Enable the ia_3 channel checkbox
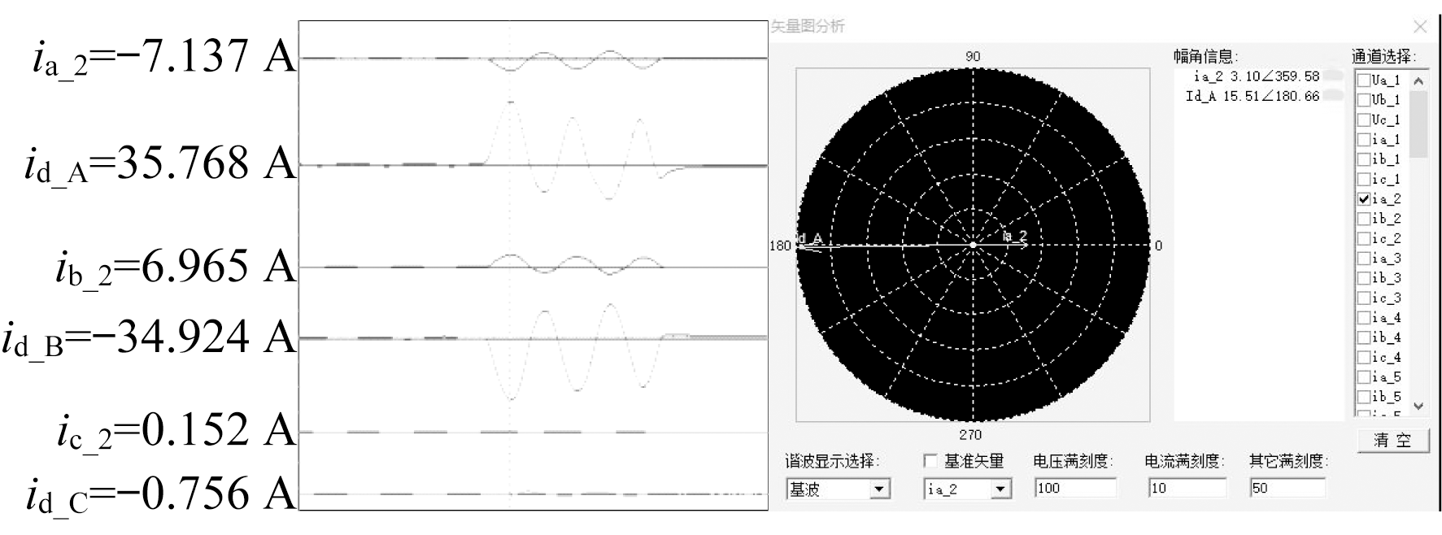The height and width of the screenshot is (535, 1442). [x=1364, y=259]
